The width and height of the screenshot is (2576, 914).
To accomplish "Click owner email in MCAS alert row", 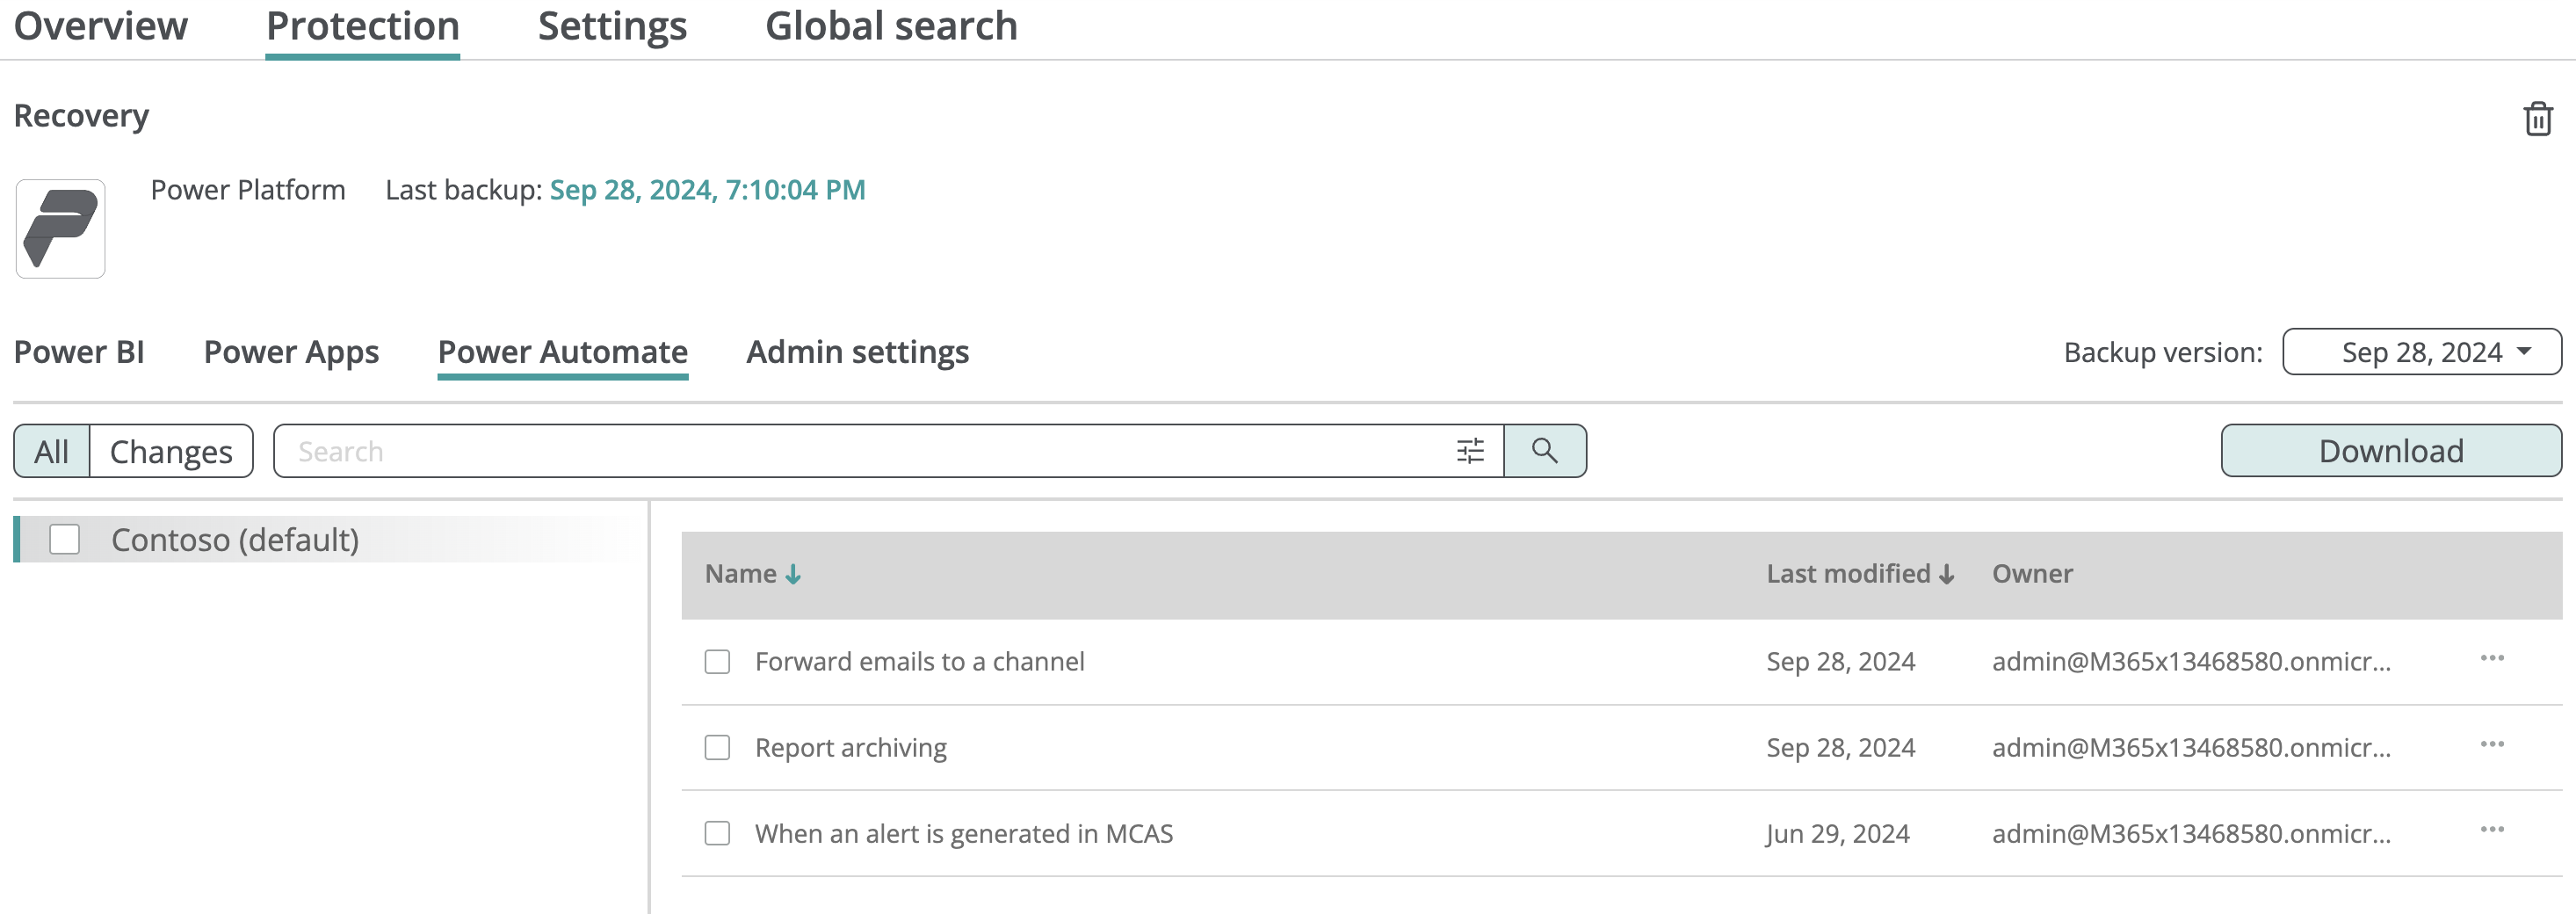I will [x=2191, y=834].
